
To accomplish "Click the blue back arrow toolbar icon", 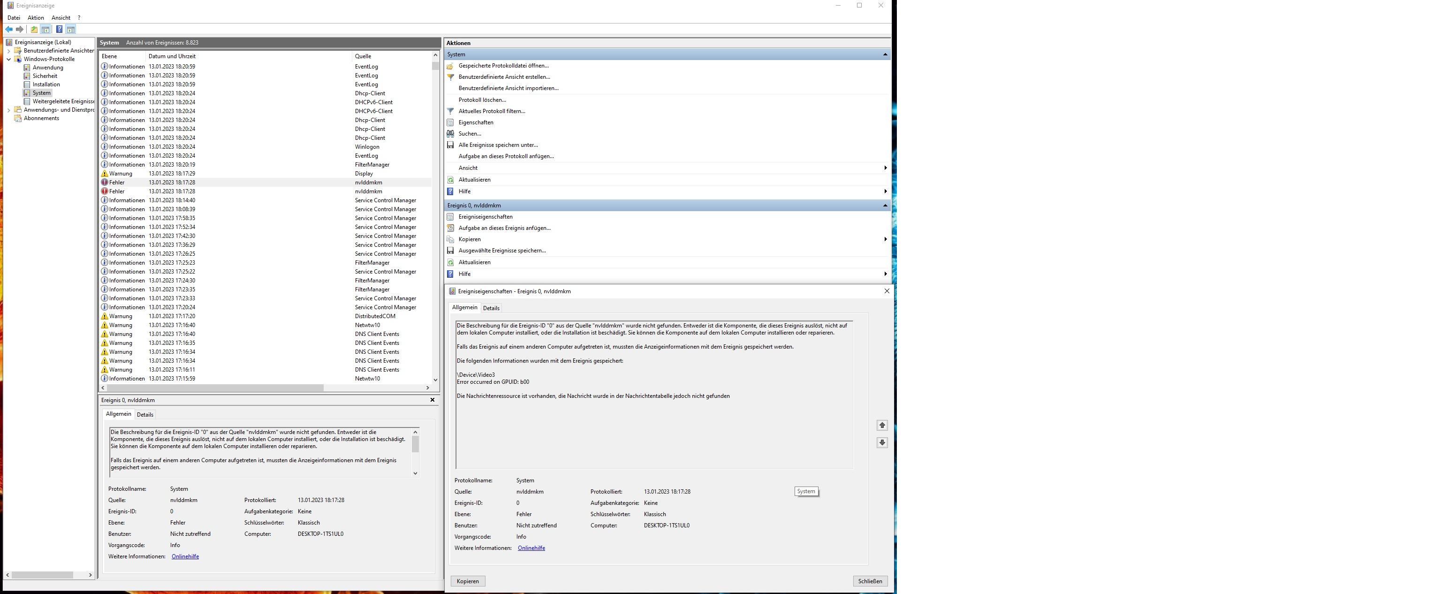I will 9,30.
